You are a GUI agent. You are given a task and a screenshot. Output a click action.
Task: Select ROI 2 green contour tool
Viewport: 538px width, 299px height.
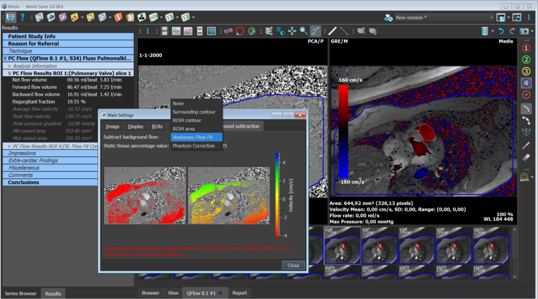click(x=526, y=59)
